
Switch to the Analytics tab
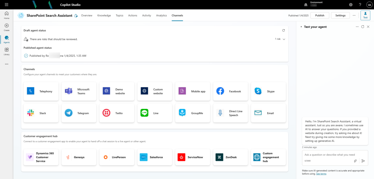[161, 15]
